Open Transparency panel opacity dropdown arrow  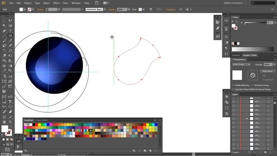274,65
